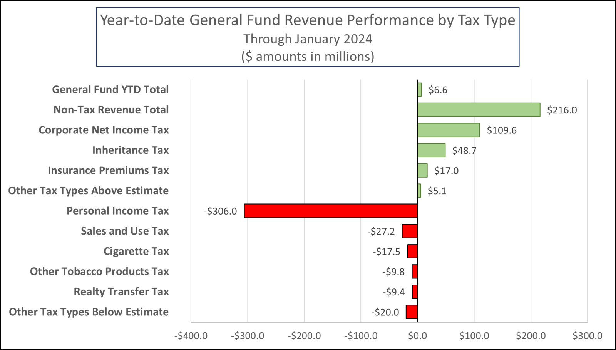Image resolution: width=616 pixels, height=350 pixels.
Task: Select the green General Fund YTD Total bar
Action: click(x=419, y=90)
